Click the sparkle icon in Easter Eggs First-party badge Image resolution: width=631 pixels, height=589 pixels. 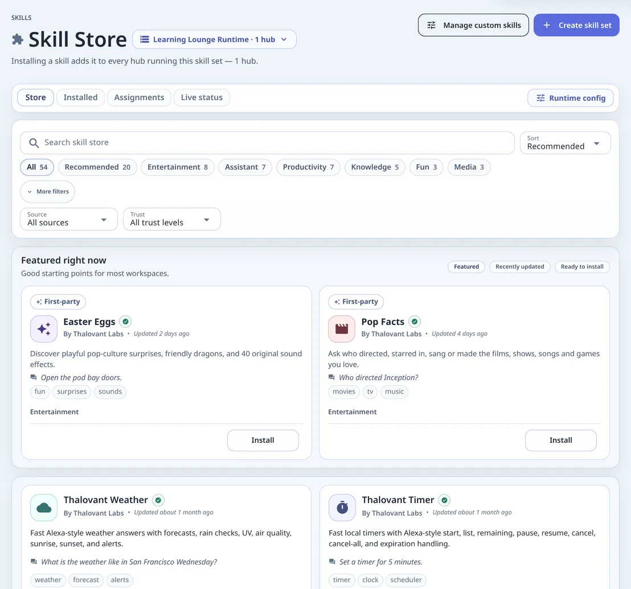[x=39, y=302]
